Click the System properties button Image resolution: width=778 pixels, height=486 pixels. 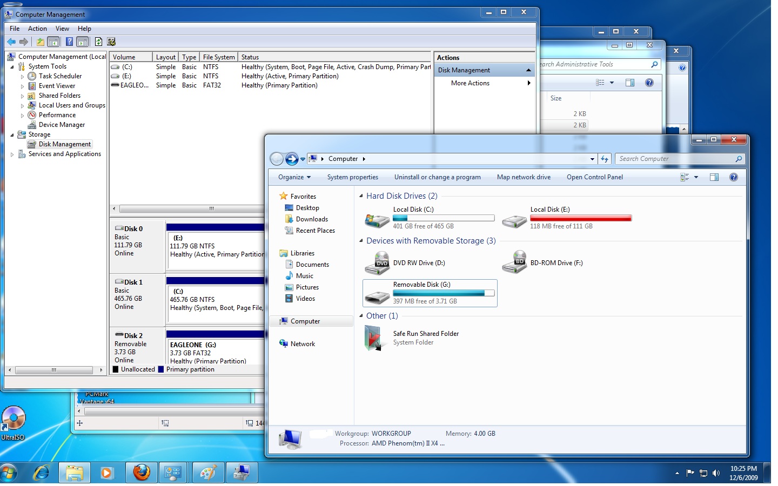353,177
